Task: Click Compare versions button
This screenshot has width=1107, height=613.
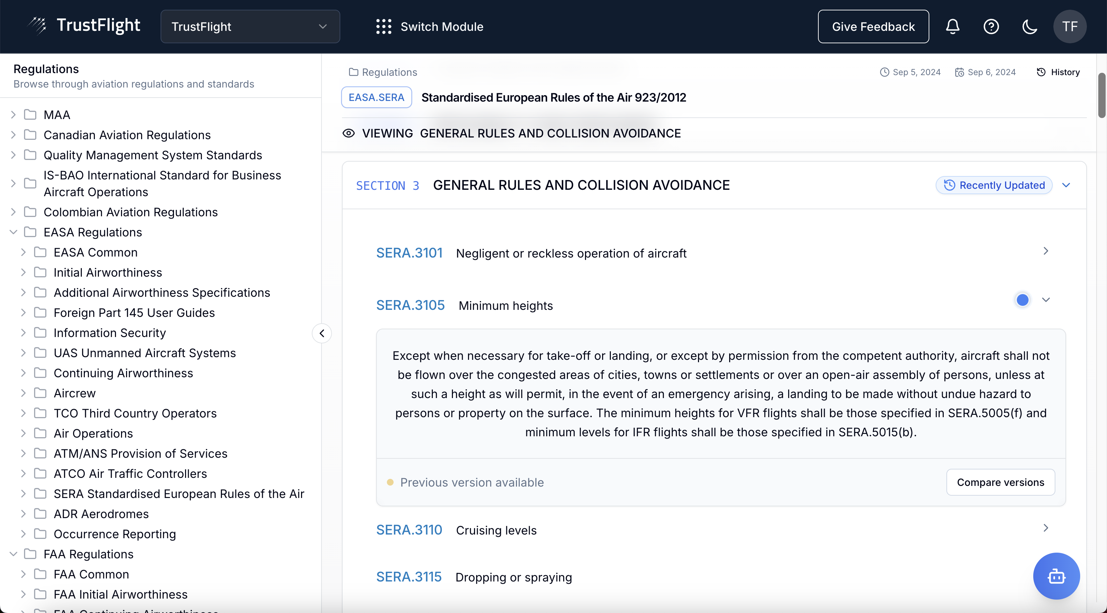Action: (1000, 482)
